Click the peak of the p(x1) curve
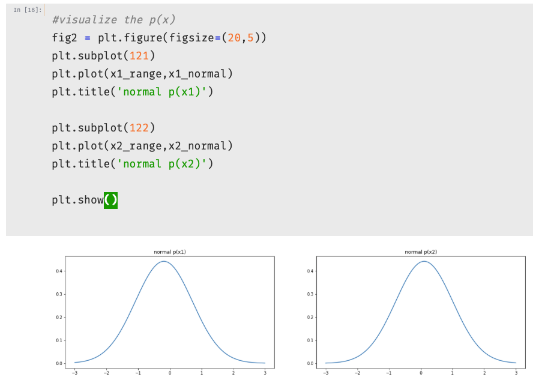 [164, 261]
